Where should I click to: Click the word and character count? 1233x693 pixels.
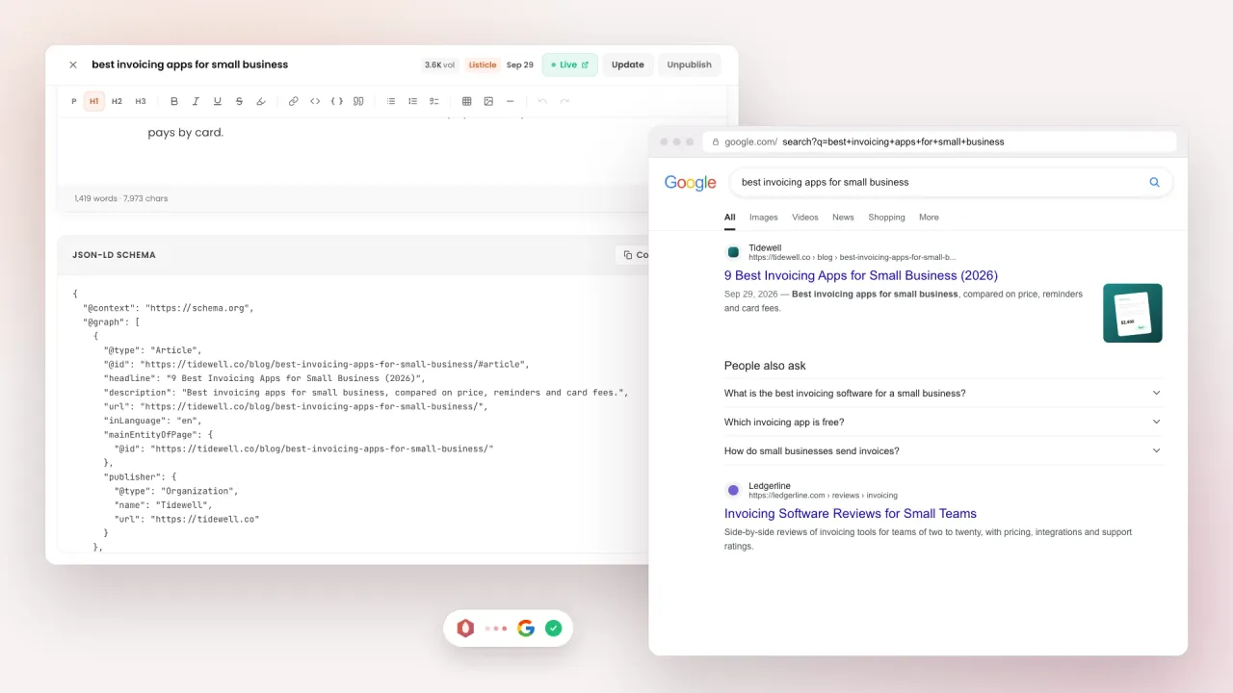(x=121, y=198)
